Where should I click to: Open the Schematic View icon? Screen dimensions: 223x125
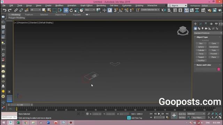(197, 10)
